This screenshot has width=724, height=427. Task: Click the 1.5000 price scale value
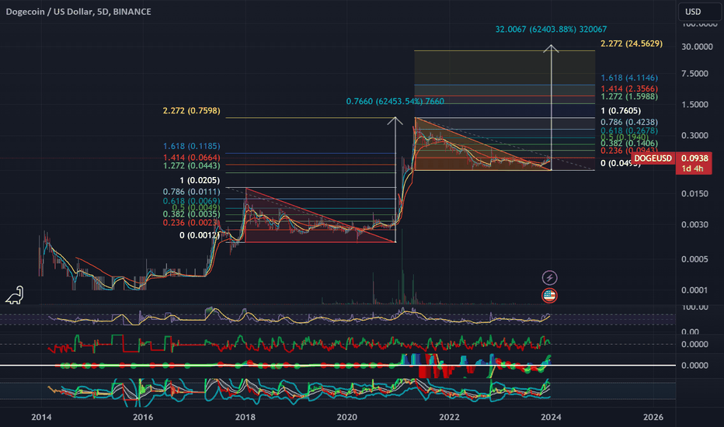(695, 105)
